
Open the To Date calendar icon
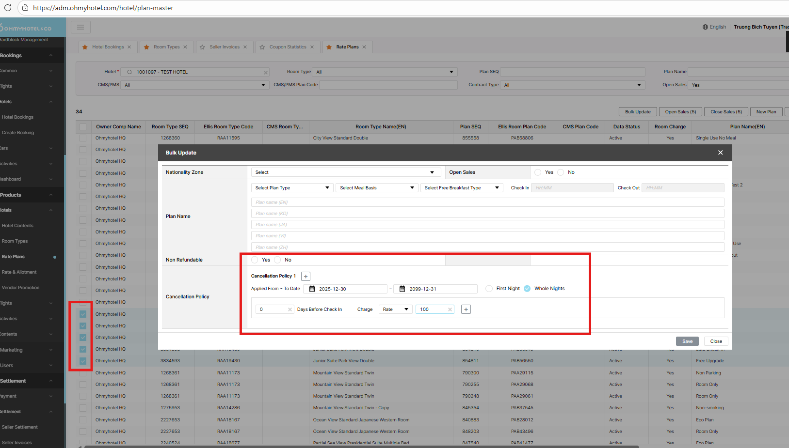coord(402,289)
